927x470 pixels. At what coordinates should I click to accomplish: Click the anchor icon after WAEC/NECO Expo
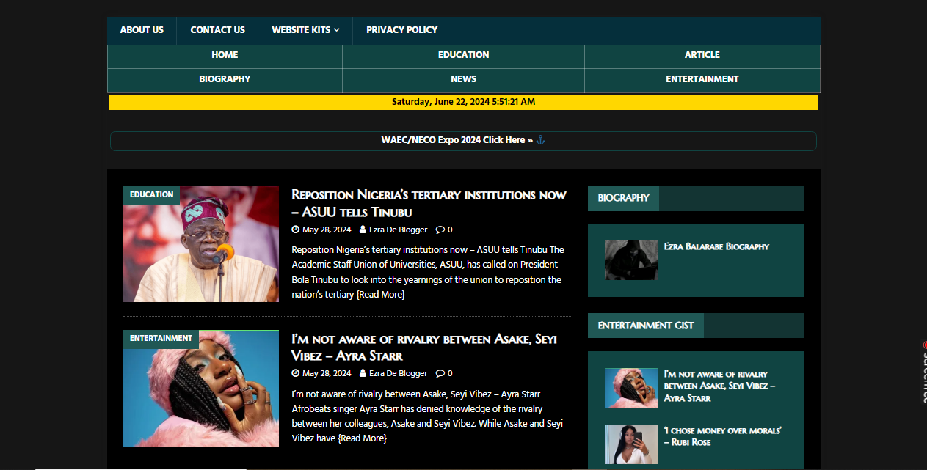541,140
